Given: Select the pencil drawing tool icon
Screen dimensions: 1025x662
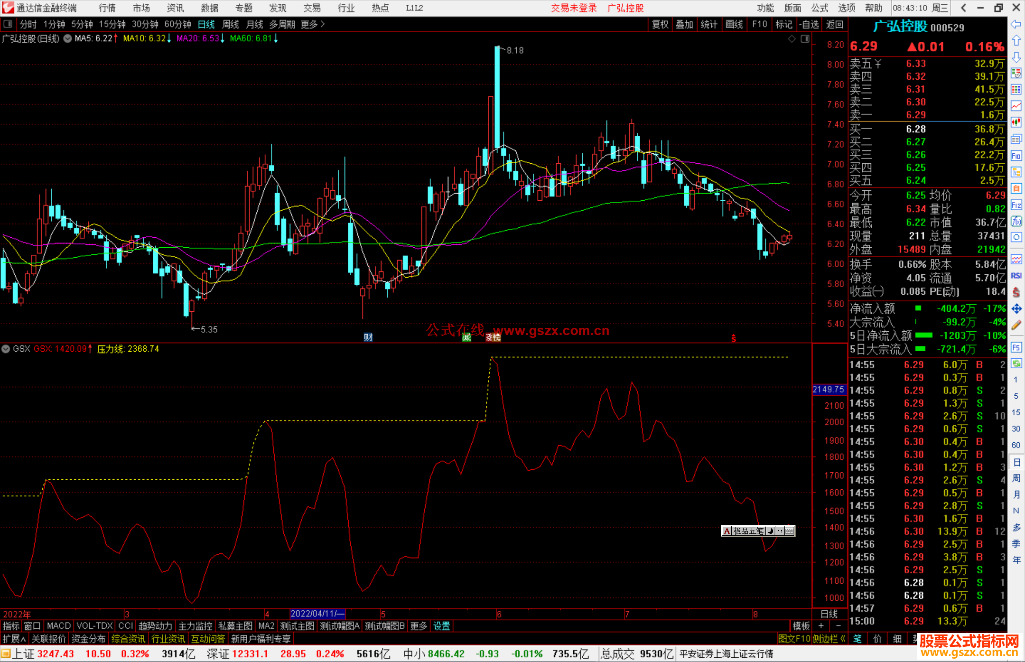Looking at the screenshot, I should click(x=1016, y=326).
